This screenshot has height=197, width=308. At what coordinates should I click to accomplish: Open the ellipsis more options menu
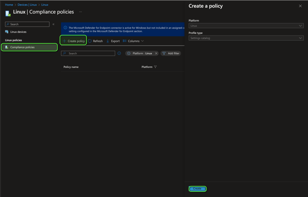tap(80, 12)
